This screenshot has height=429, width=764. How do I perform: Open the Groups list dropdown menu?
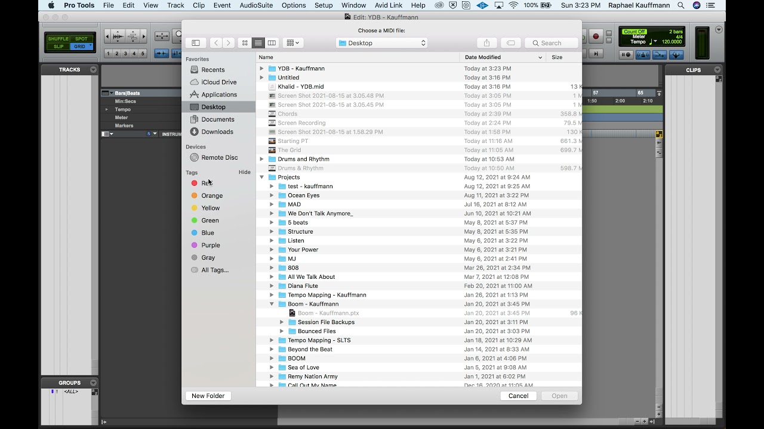pyautogui.click(x=93, y=383)
